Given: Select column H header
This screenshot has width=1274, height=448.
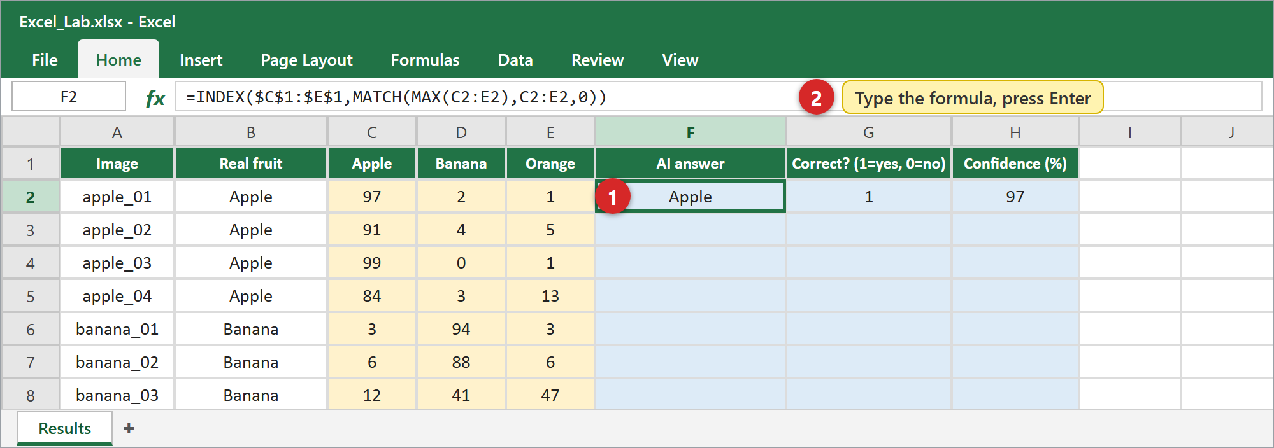Looking at the screenshot, I should point(1015,132).
